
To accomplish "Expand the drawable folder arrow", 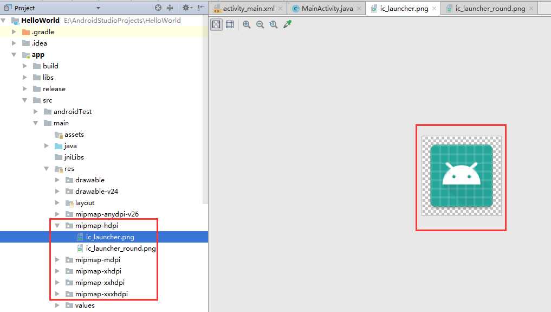I will pos(57,180).
